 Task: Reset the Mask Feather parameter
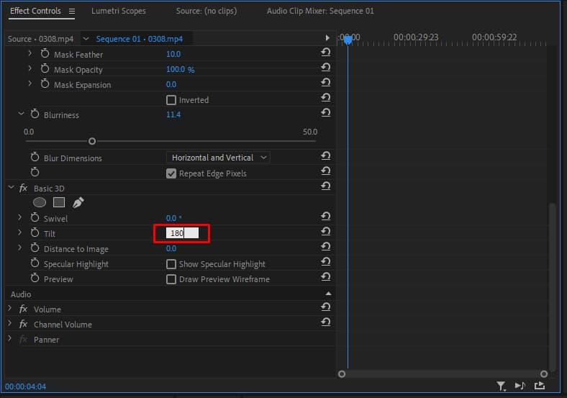tap(326, 53)
